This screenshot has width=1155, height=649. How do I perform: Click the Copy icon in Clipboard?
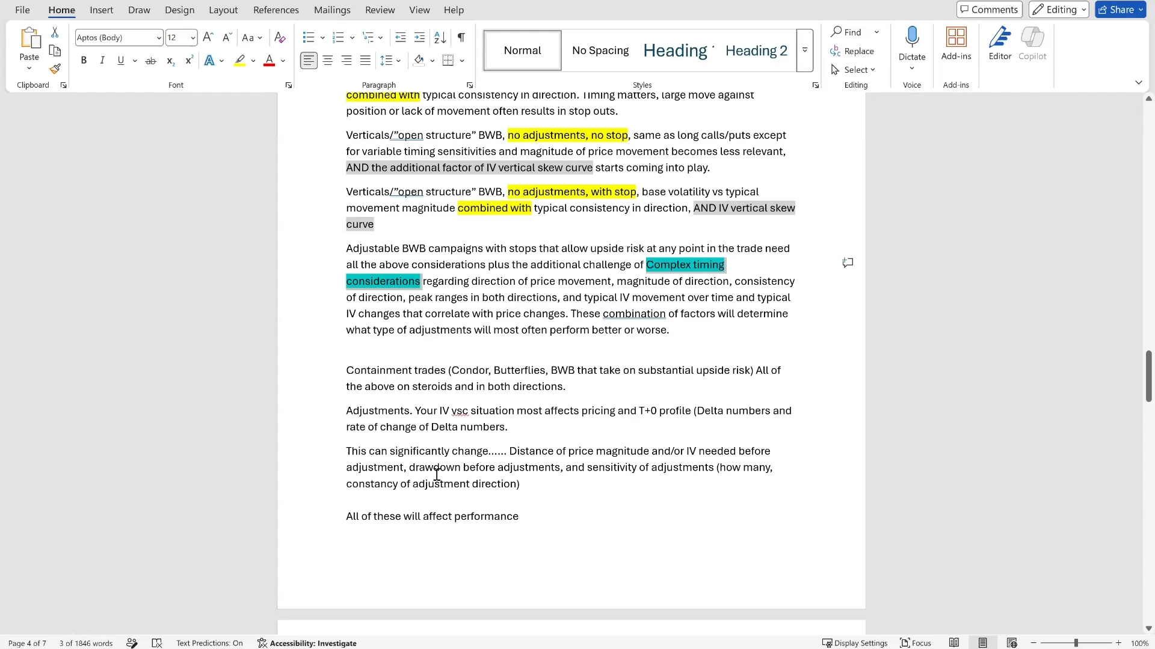pyautogui.click(x=55, y=51)
